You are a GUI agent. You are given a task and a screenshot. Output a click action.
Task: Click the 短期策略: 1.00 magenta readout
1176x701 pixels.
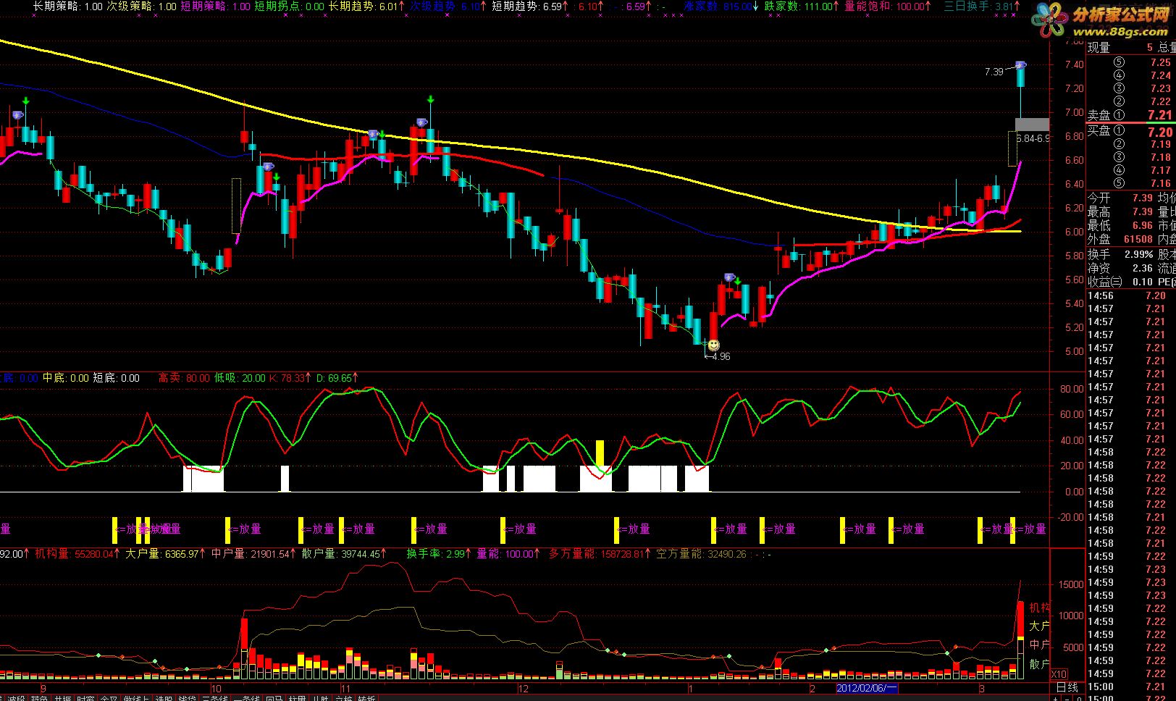click(215, 7)
